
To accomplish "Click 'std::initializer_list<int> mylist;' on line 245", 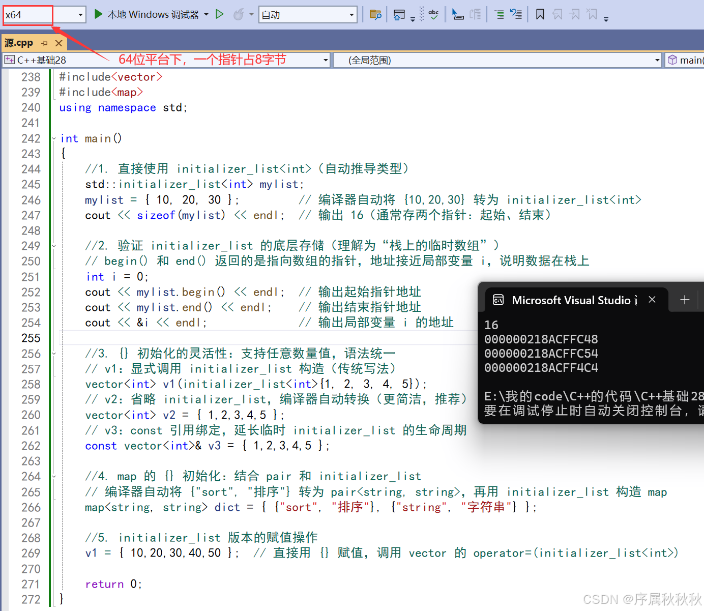I will [x=195, y=184].
